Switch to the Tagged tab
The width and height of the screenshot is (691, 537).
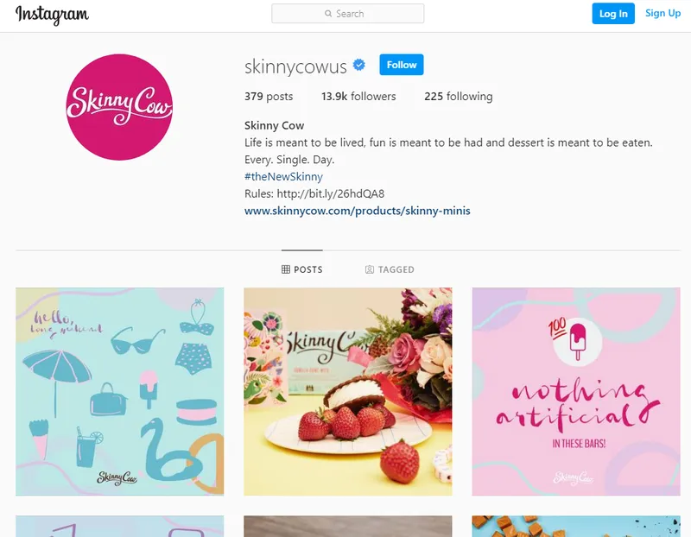tap(390, 269)
